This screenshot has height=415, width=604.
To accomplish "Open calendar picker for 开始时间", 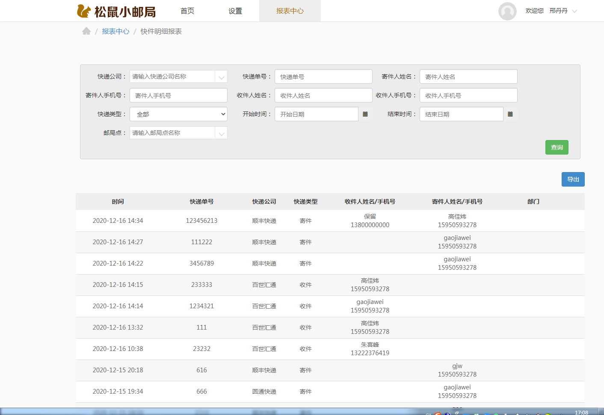I will click(365, 114).
